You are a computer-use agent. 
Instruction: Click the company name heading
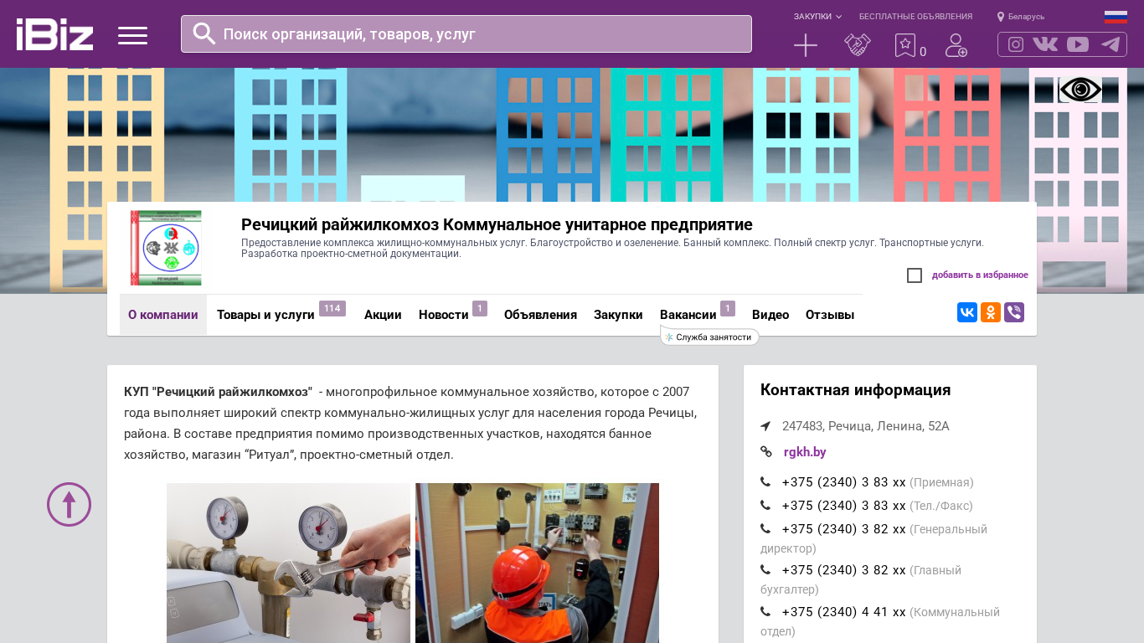point(497,224)
